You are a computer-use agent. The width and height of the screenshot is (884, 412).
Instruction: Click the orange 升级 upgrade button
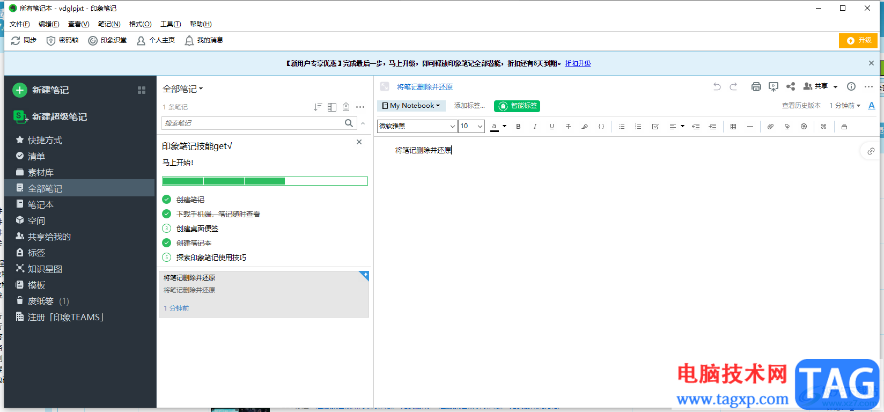point(858,41)
